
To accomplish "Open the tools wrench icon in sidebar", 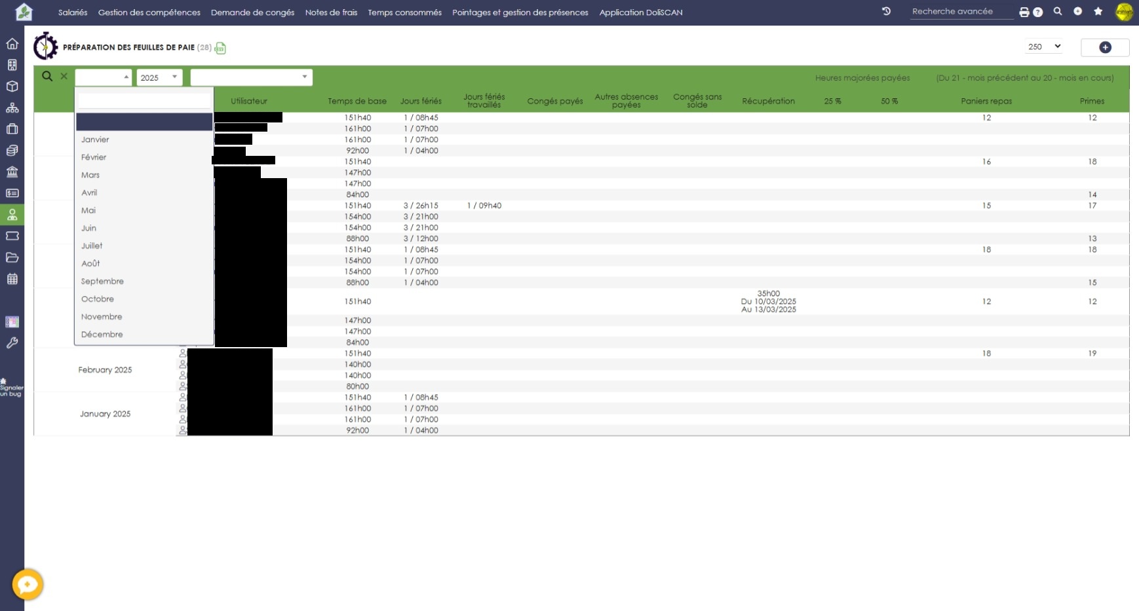I will [12, 343].
